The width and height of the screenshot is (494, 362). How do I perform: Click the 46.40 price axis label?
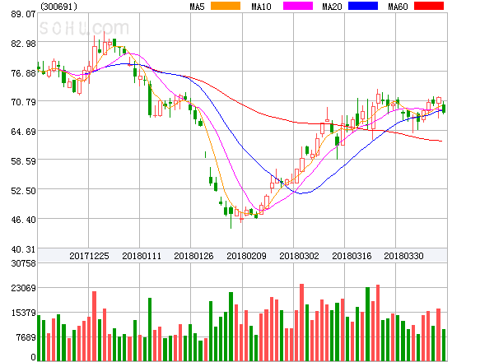coord(23,220)
